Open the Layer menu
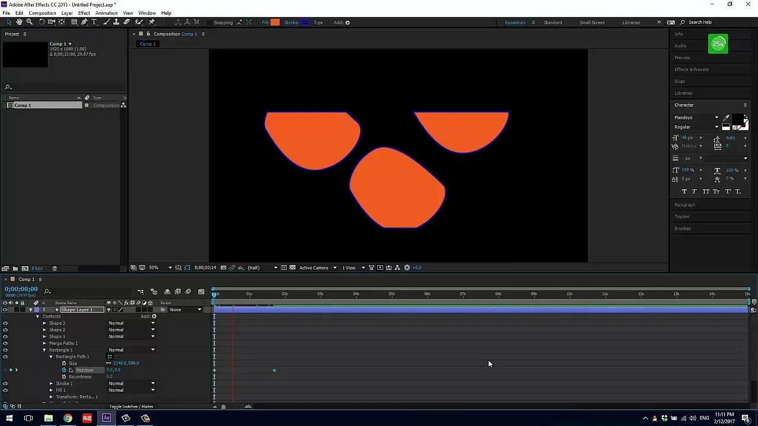Image resolution: width=758 pixels, height=426 pixels. point(68,13)
